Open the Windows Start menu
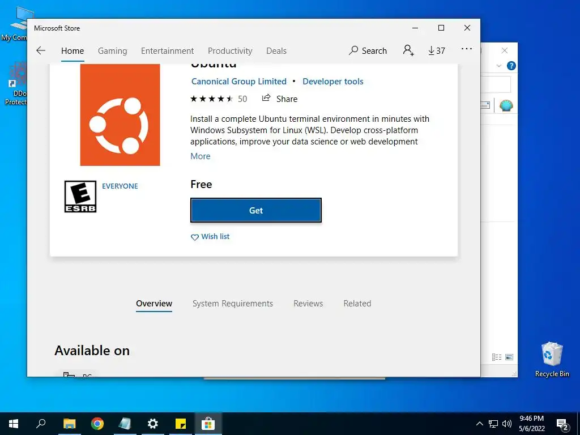580x435 pixels. click(x=14, y=424)
